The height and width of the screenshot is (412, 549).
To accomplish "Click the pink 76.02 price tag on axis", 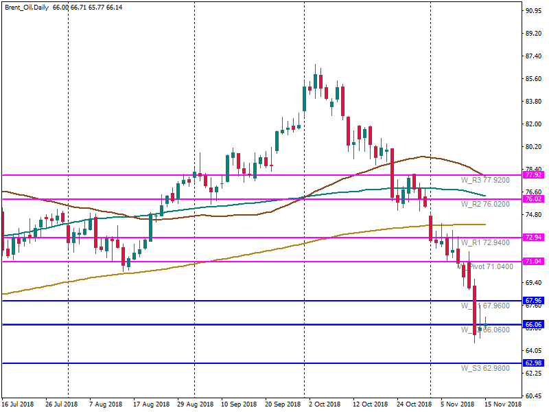I will point(533,199).
